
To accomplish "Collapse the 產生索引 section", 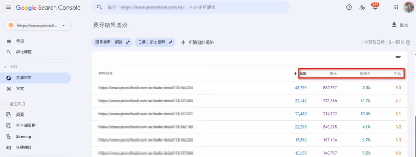I will [x=15, y=104].
